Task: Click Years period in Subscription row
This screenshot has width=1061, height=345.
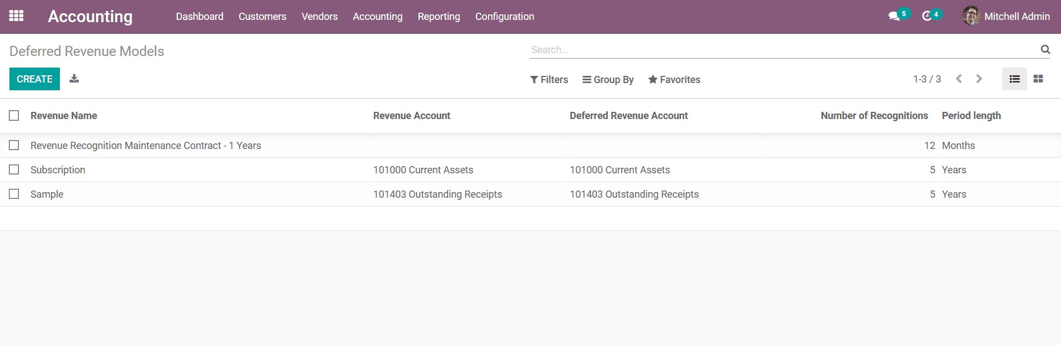Action: [x=954, y=170]
